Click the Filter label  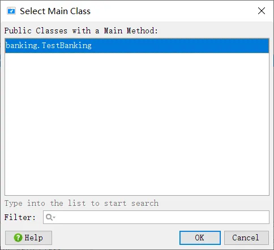20,217
